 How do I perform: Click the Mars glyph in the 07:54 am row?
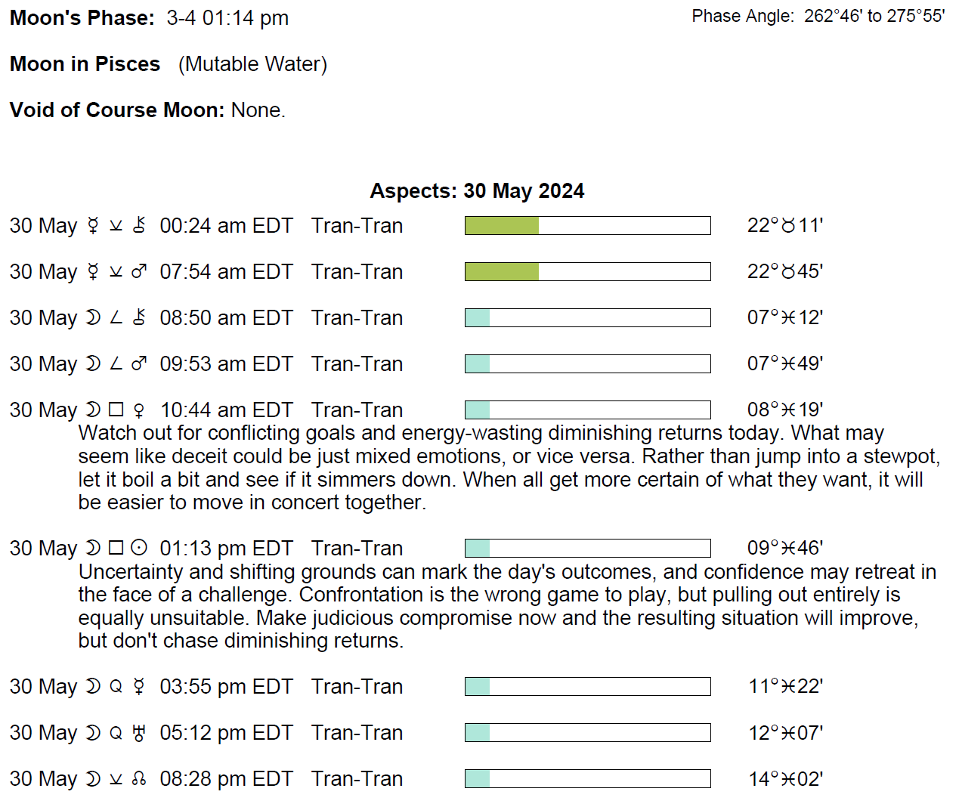click(x=138, y=271)
